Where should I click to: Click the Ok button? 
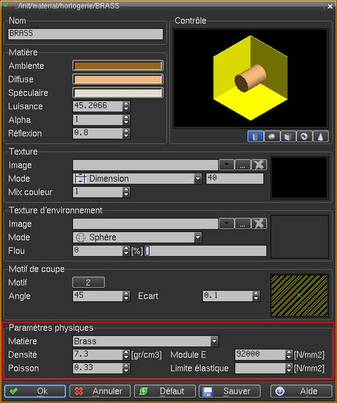click(35, 391)
